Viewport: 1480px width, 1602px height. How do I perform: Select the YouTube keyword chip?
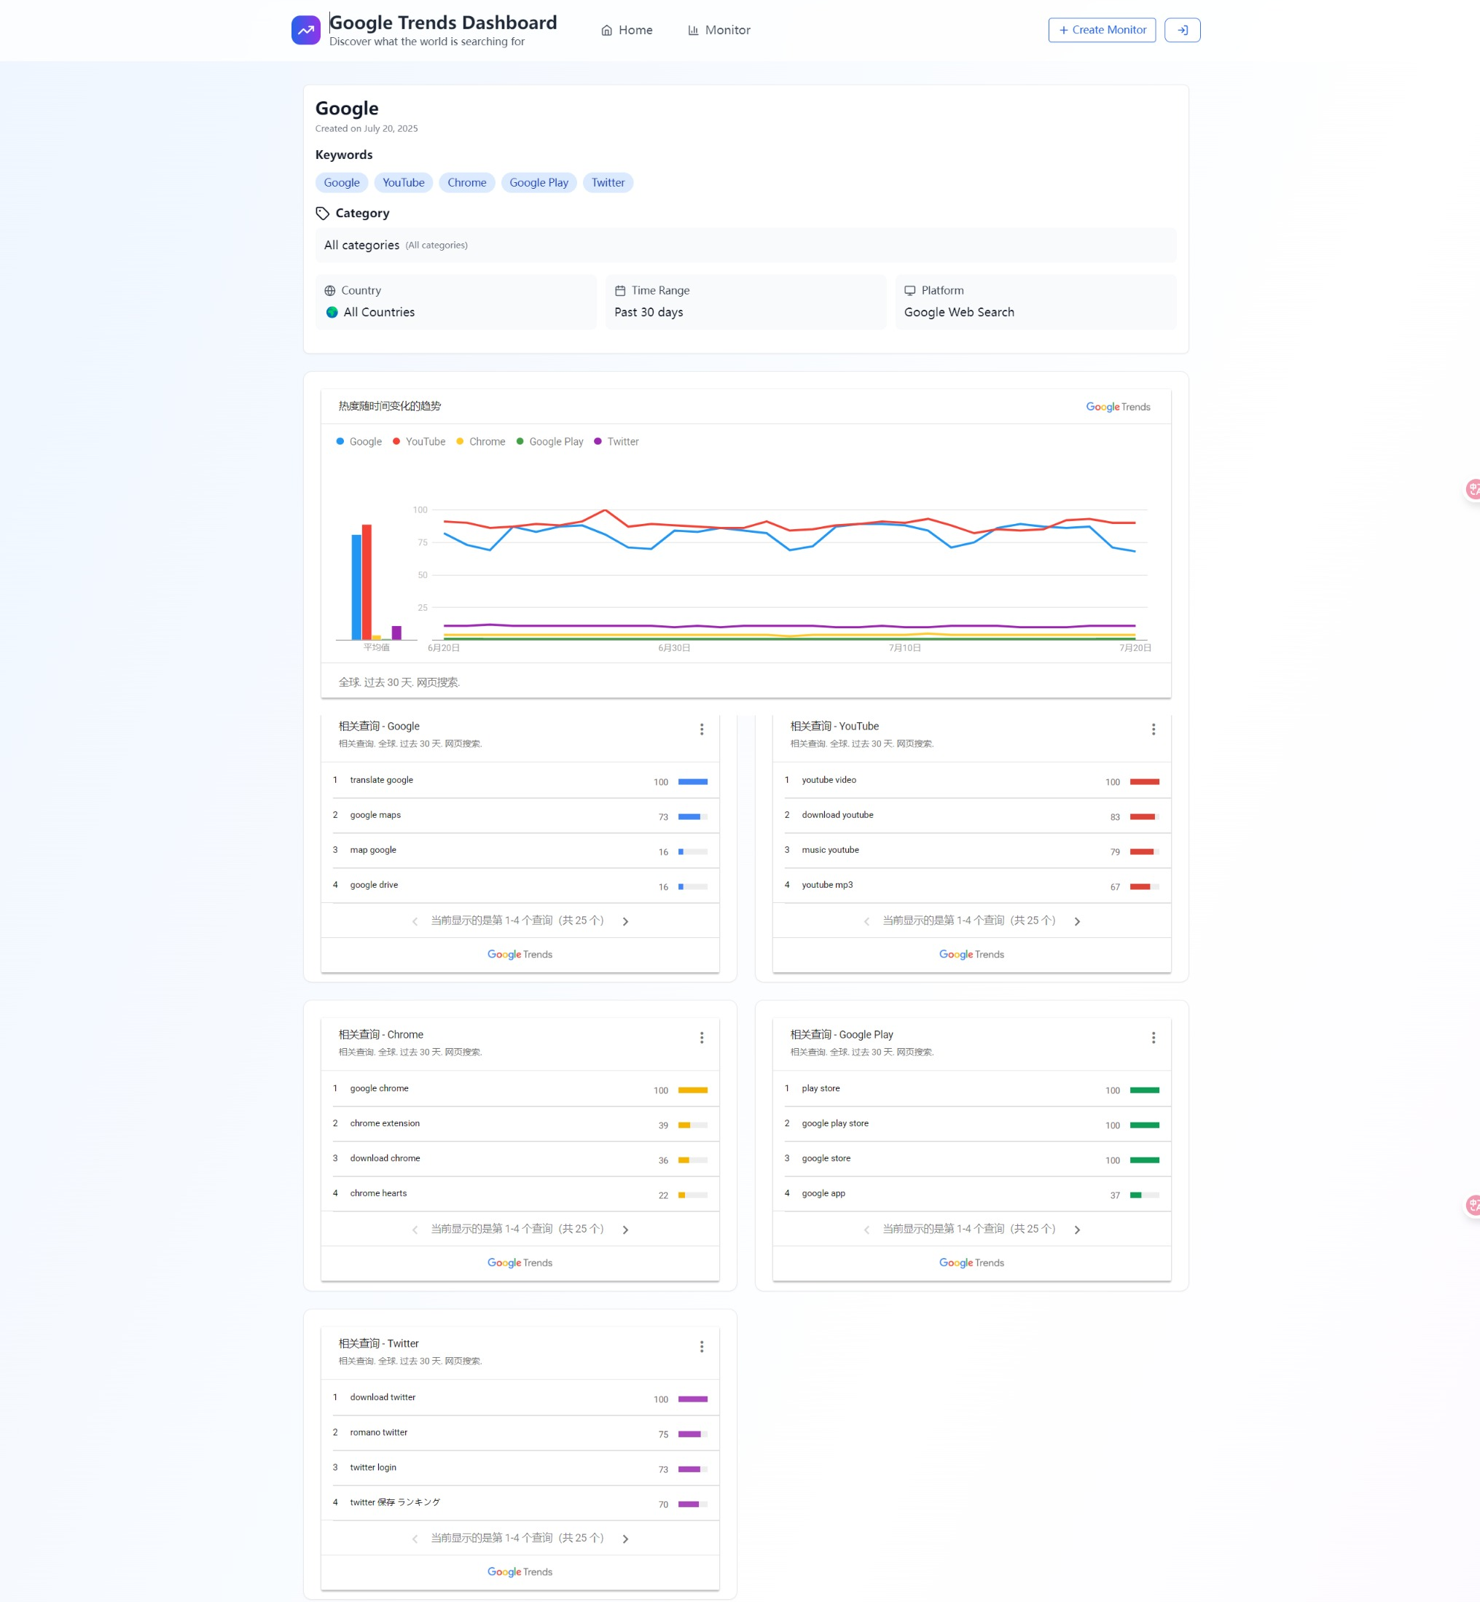[x=403, y=183]
